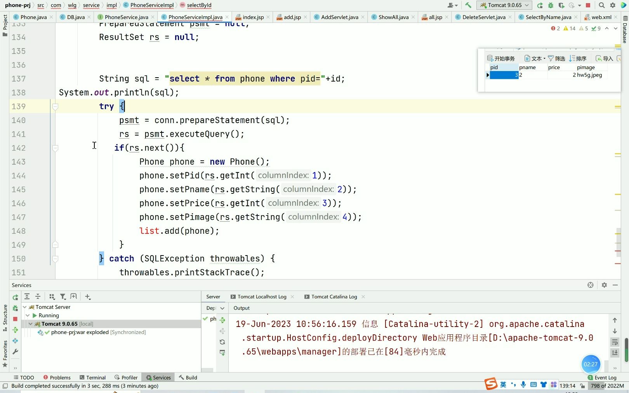Open the Tomcat 9.0.65 run configuration dropdown
This screenshot has height=393, width=629.
504,5
